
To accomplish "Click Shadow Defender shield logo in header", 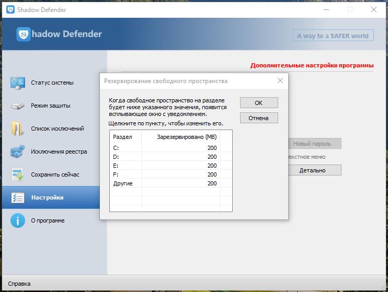I will (24, 34).
